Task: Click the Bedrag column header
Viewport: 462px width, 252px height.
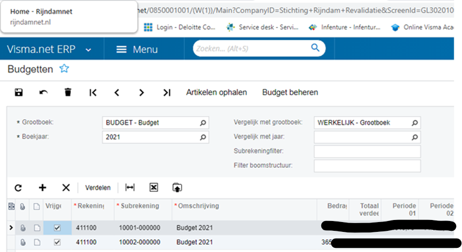Action: coord(333,210)
